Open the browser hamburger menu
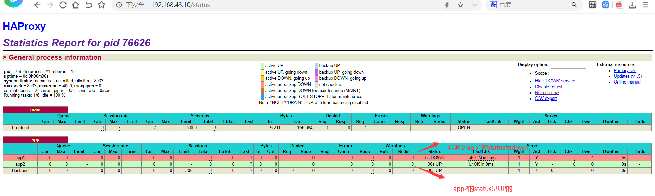 pyautogui.click(x=645, y=5)
